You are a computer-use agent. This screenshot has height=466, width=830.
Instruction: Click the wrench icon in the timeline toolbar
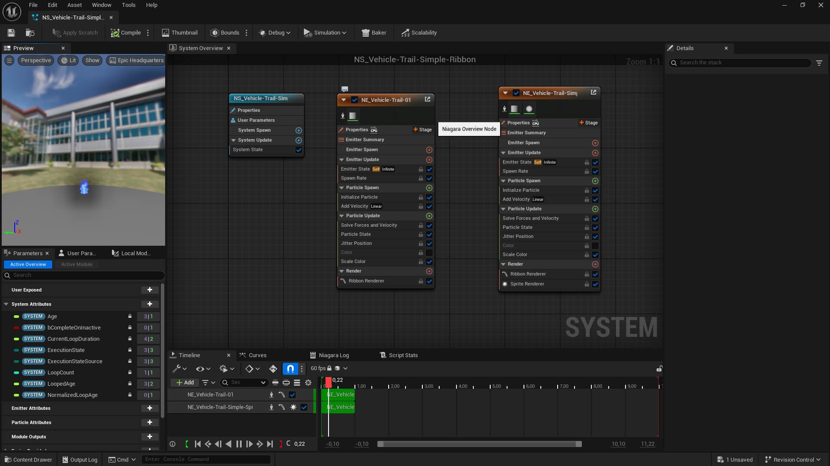point(177,368)
